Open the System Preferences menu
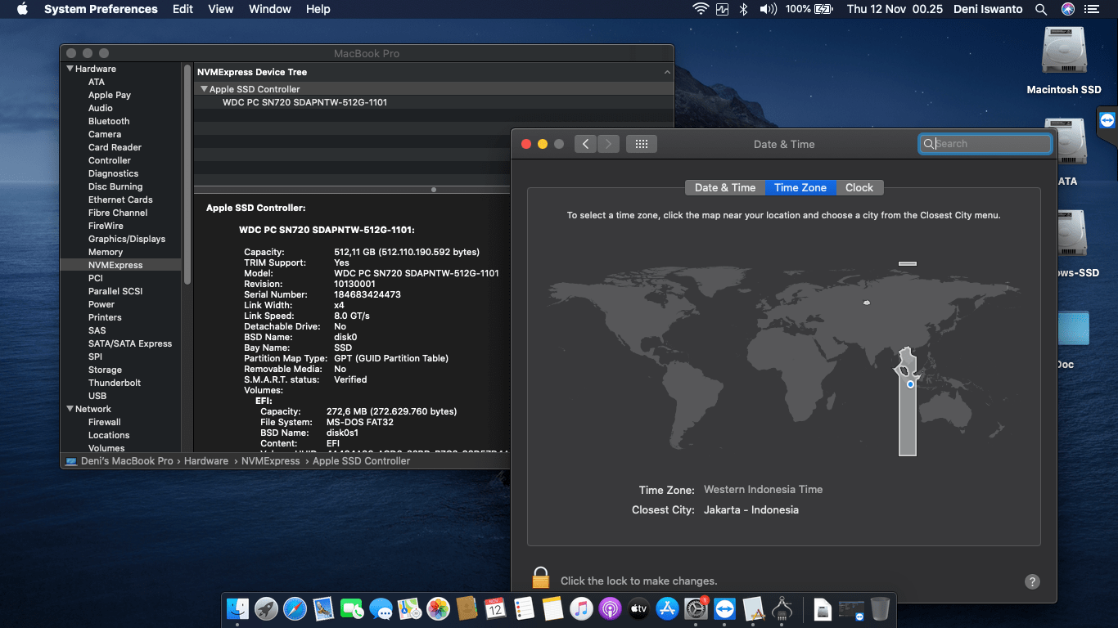1118x628 pixels. 101,9
